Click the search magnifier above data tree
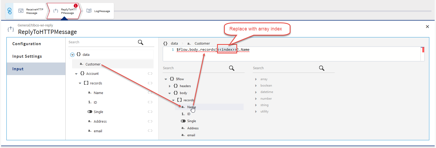Screen dimensions: 436x148 140,42
